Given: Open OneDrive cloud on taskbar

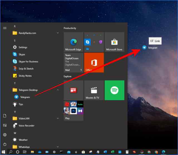Looking at the screenshot, I should pyautogui.click(x=39, y=152).
